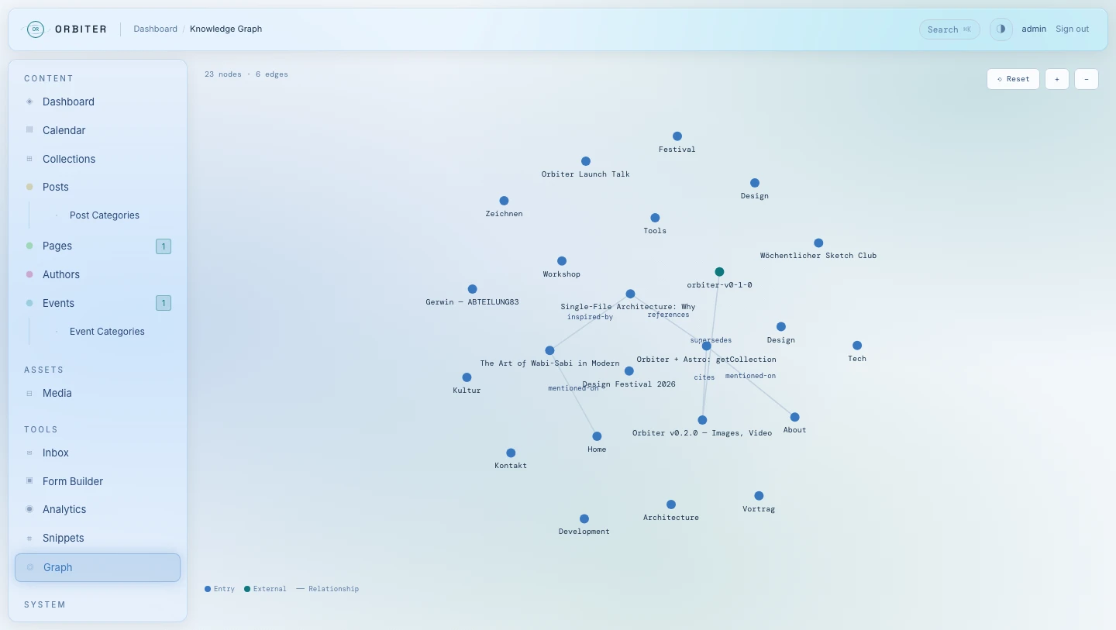Viewport: 1116px width, 630px height.
Task: Go to Dashboard breadcrumb
Action: point(155,29)
